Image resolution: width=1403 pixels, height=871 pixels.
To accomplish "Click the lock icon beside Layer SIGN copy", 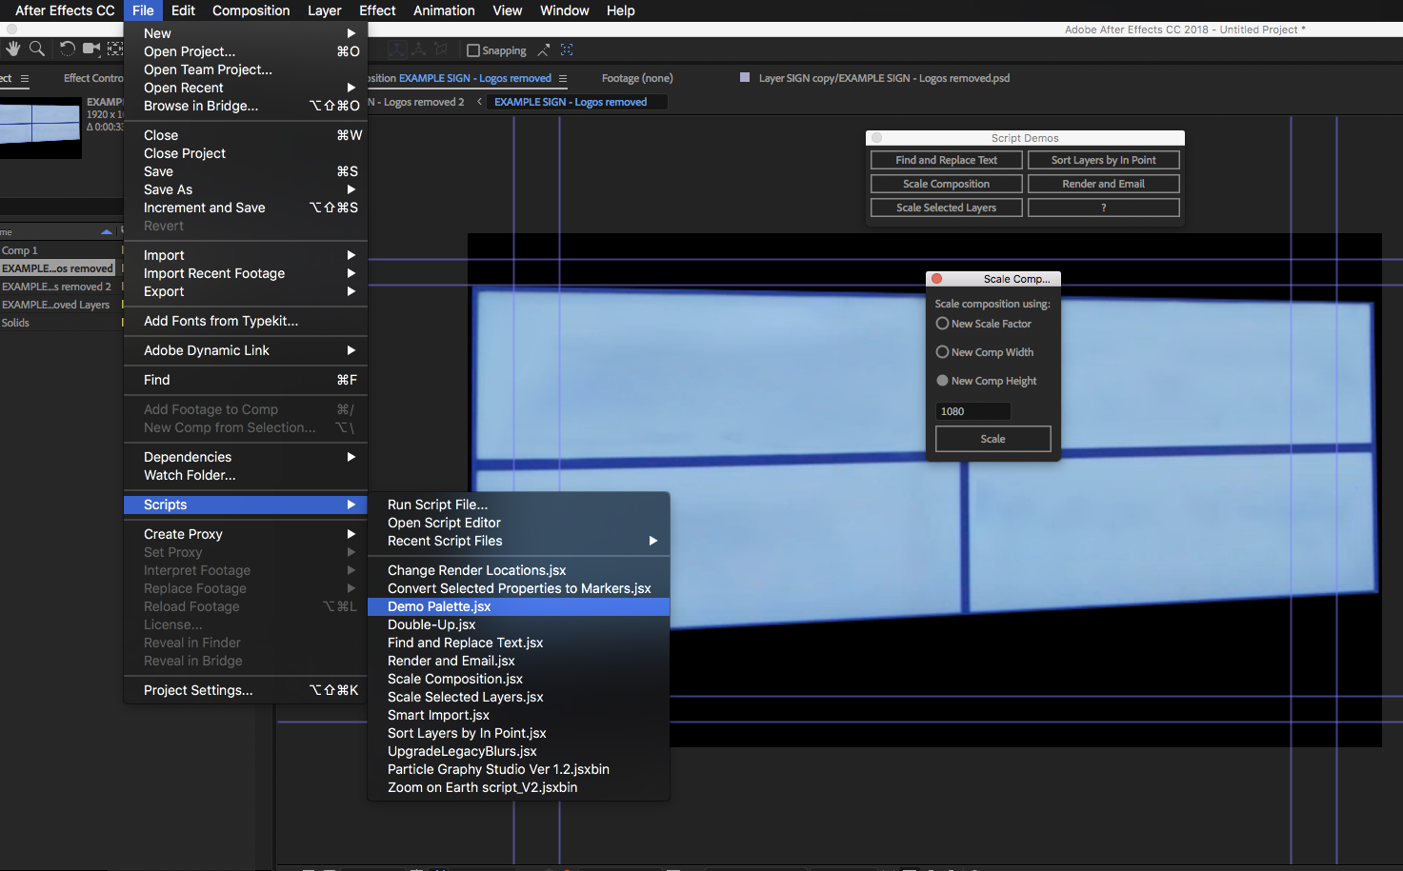I will pyautogui.click(x=745, y=78).
